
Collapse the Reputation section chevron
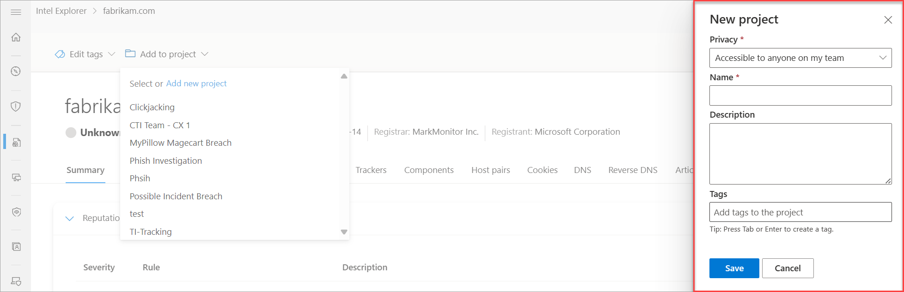pyautogui.click(x=70, y=218)
